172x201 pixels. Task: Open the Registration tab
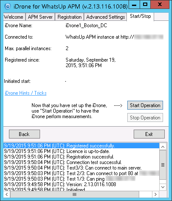point(69,17)
